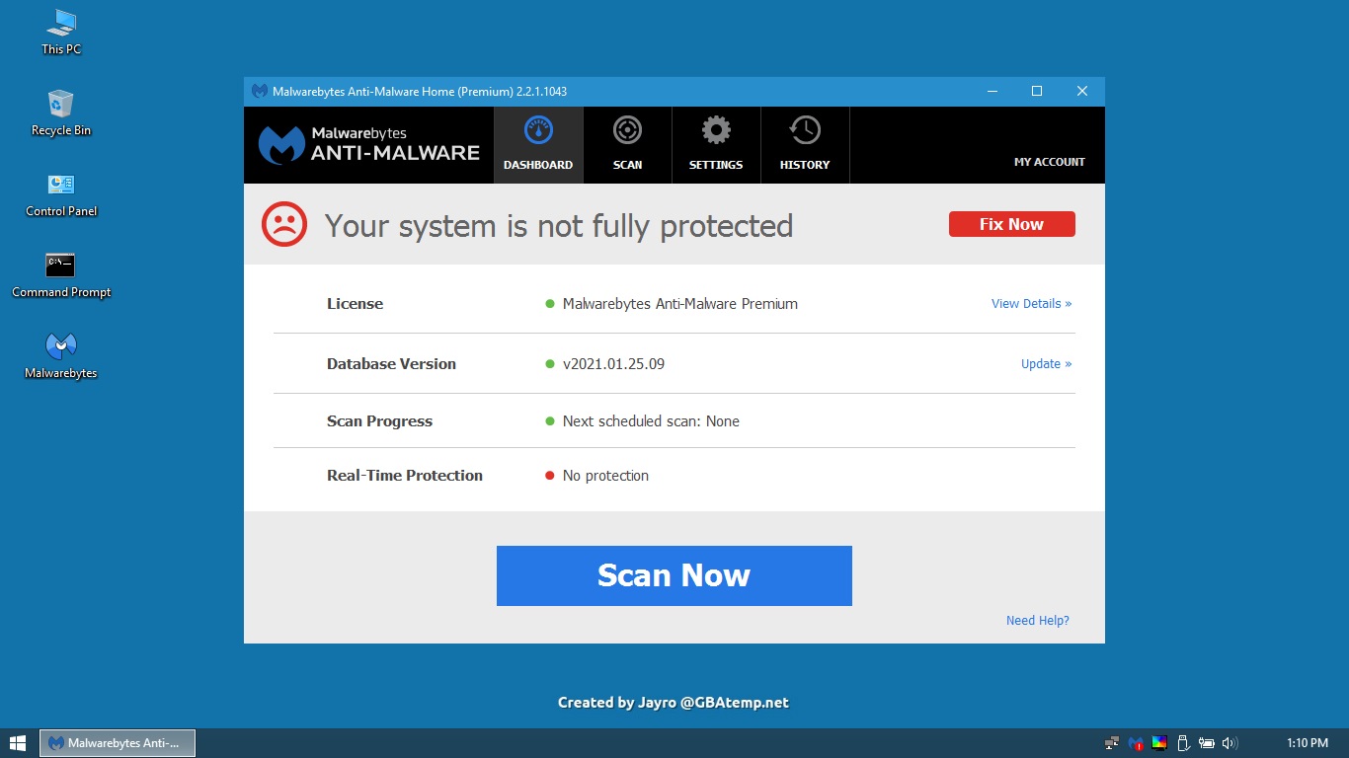Click the Malwarebytes tray icon with alert
Image resolution: width=1349 pixels, height=758 pixels.
[1136, 743]
